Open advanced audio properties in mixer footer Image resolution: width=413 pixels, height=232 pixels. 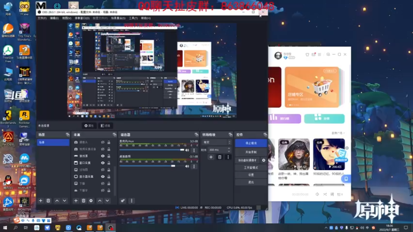tap(123, 201)
